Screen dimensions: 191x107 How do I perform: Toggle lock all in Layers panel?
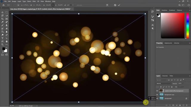click(172, 87)
